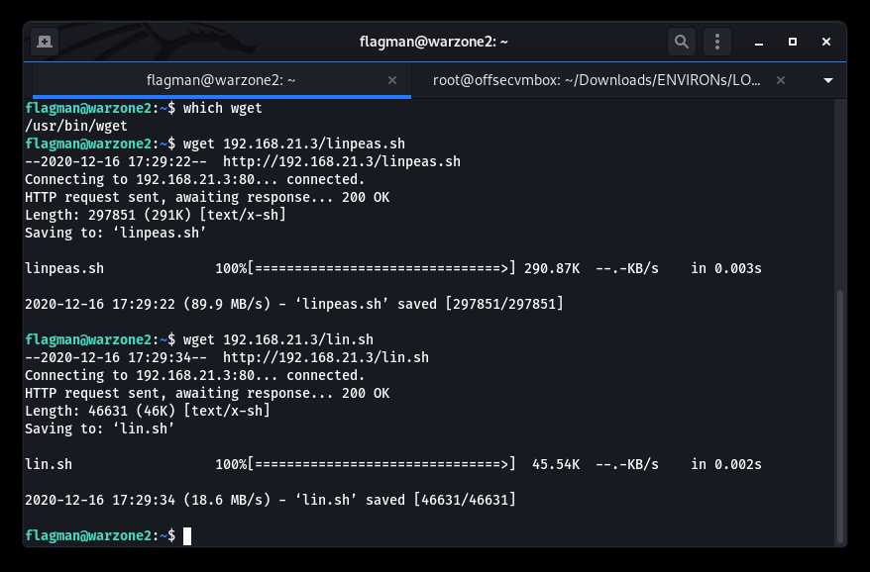Open a new terminal tab
Viewport: 870px width, 572px height.
(x=45, y=42)
